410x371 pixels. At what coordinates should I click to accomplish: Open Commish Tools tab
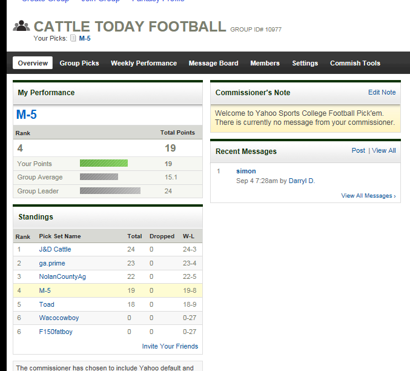pos(355,63)
